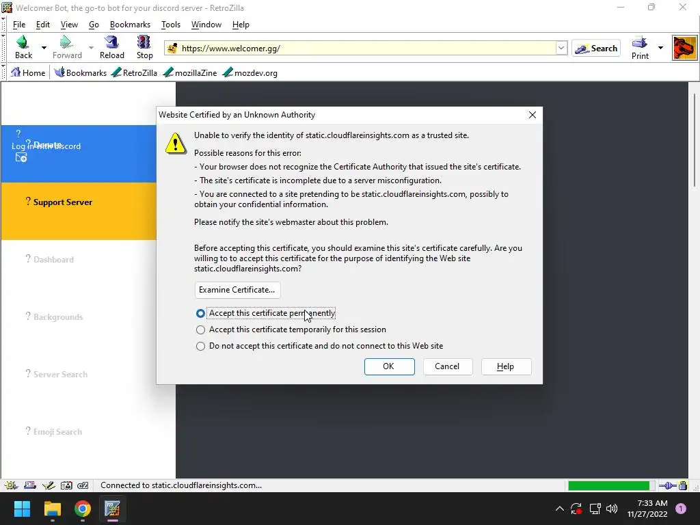Click the RetroZilla throbber logo icon
The image size is (700, 525).
[684, 48]
